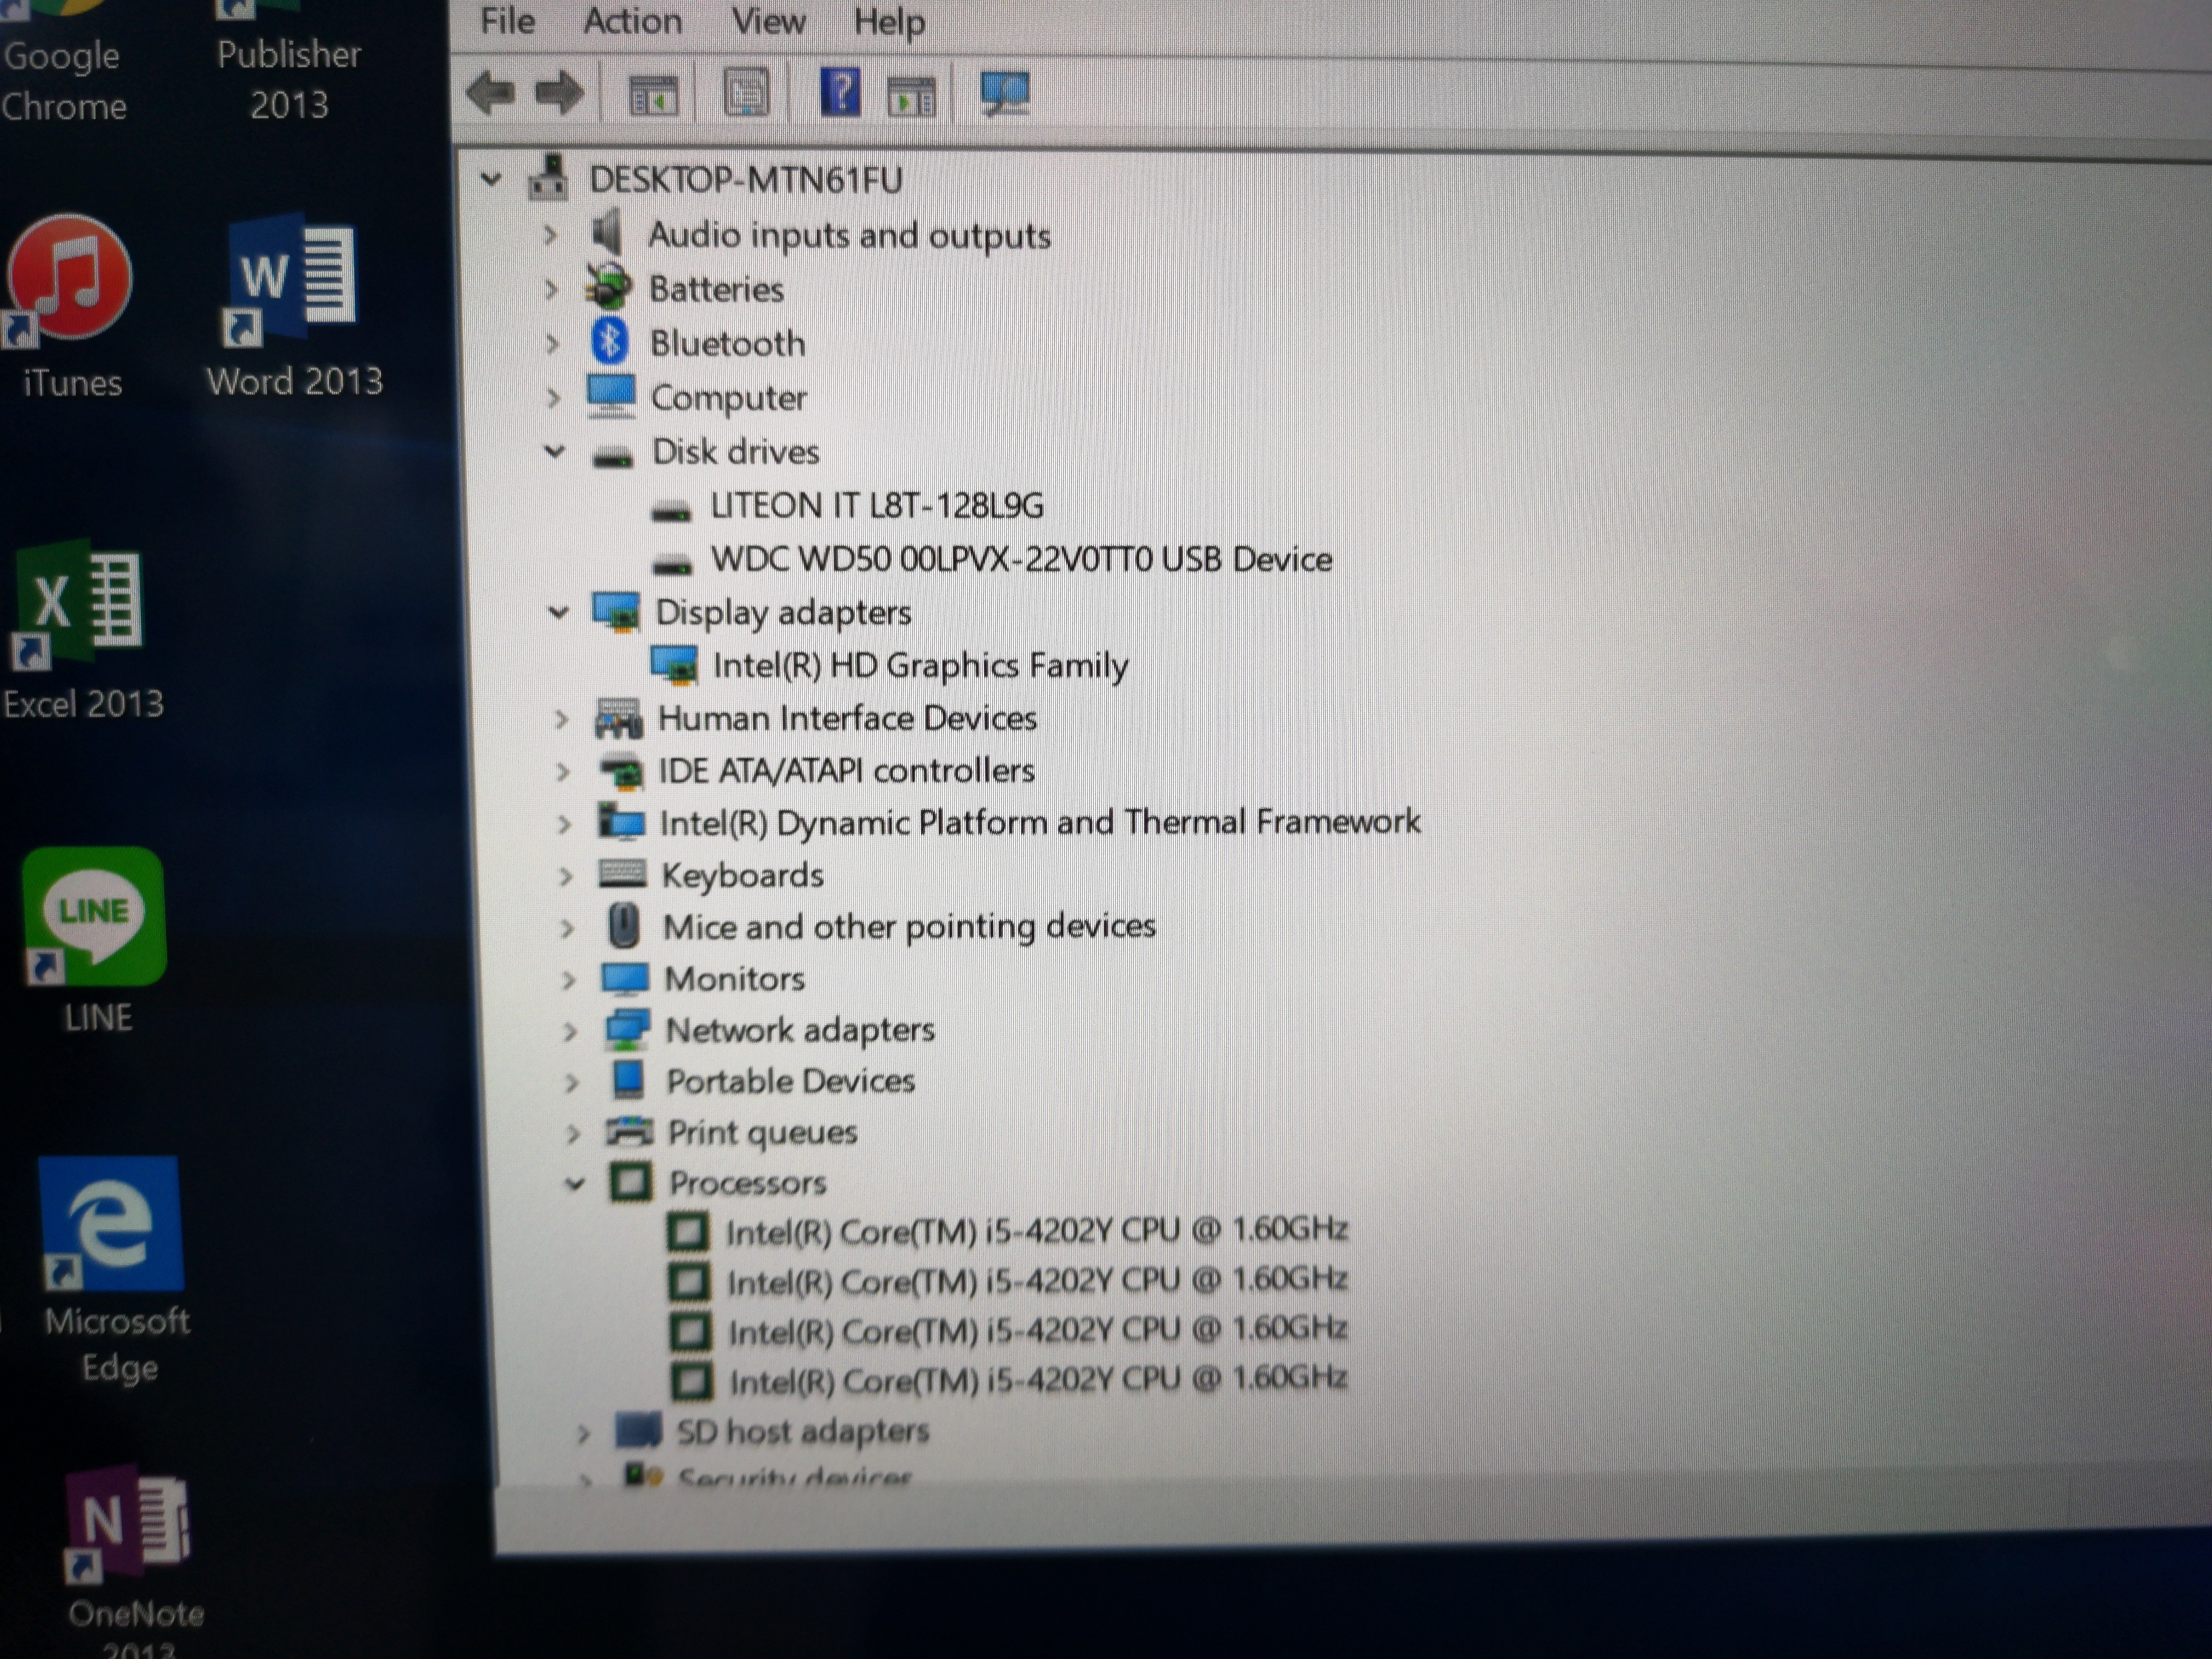Viewport: 2212px width, 1659px height.
Task: Click the Properties toolbar icon
Action: click(746, 94)
